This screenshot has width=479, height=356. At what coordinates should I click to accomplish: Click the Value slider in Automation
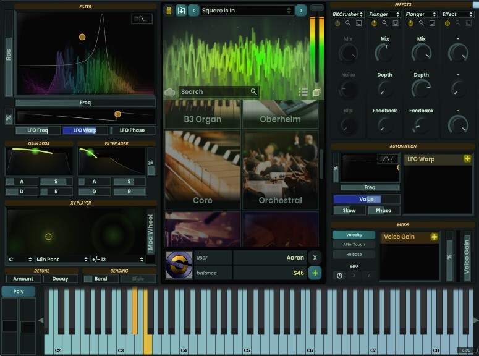pos(367,200)
